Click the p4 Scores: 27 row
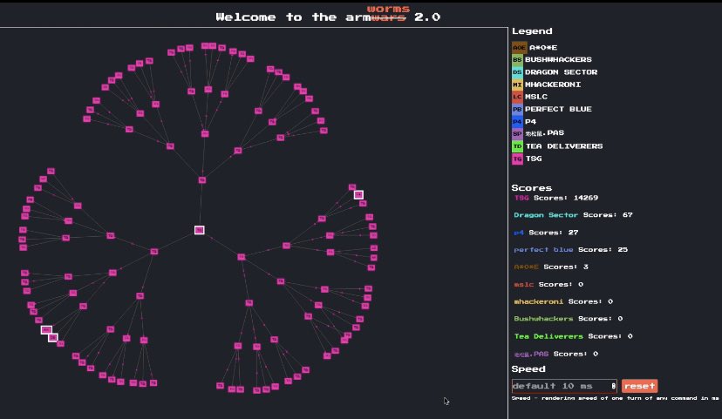This screenshot has height=419, width=722. (546, 233)
